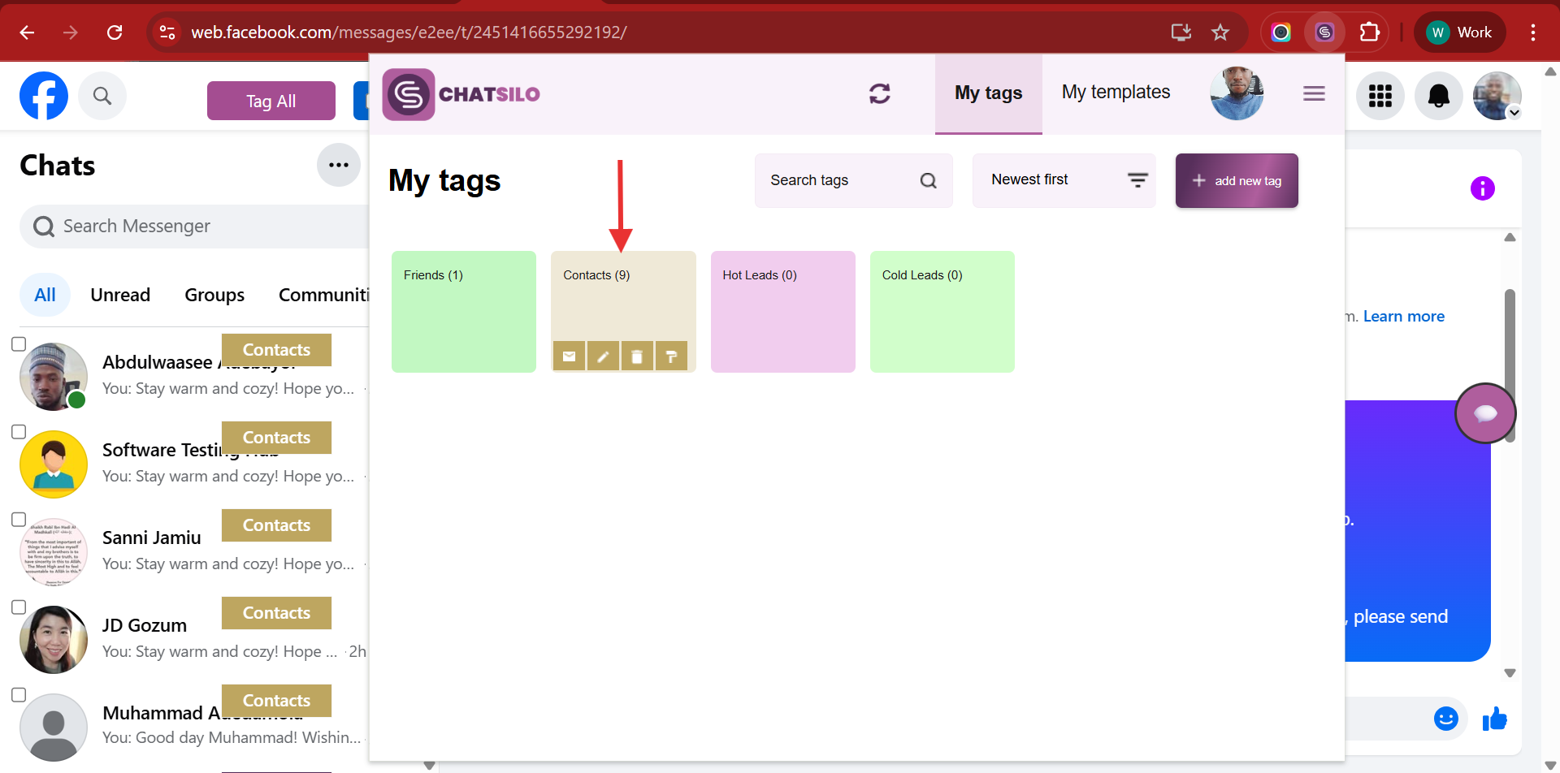Click the Tag All button
Screen dimensions: 1560x773
pyautogui.click(x=271, y=101)
